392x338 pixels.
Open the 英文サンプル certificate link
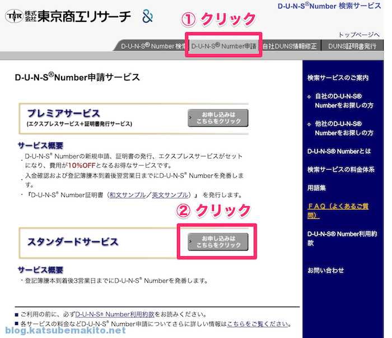click(x=170, y=195)
